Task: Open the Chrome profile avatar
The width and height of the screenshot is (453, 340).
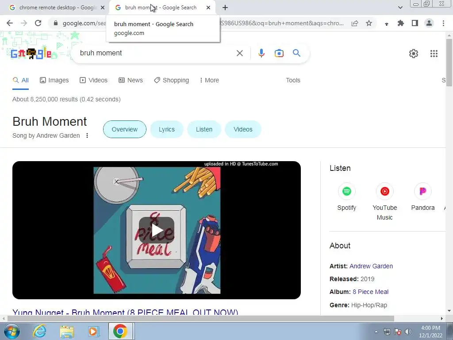Action: coord(429,23)
